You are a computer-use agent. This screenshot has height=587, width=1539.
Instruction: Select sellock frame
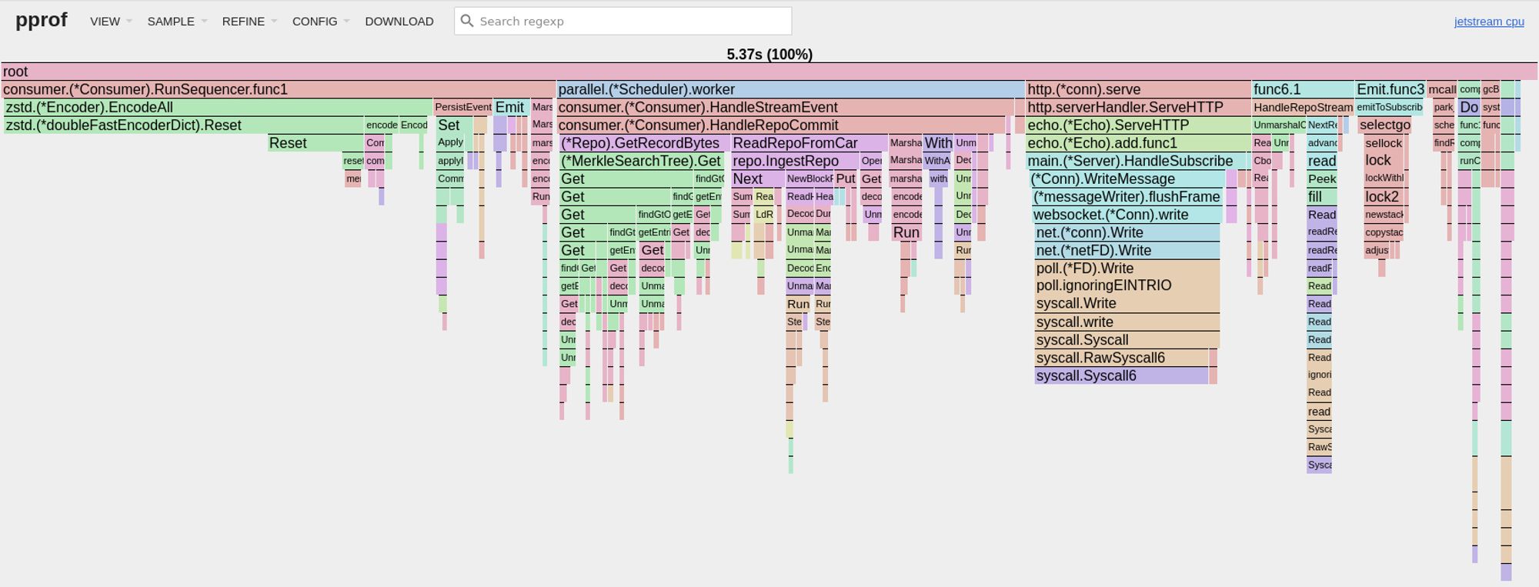[1384, 143]
